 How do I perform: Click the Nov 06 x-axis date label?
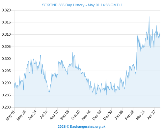(86, 115)
